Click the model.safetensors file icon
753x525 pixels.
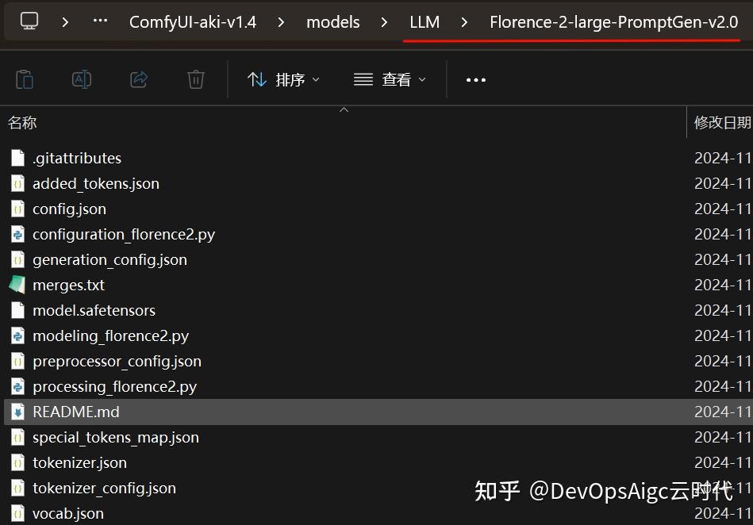tap(17, 310)
